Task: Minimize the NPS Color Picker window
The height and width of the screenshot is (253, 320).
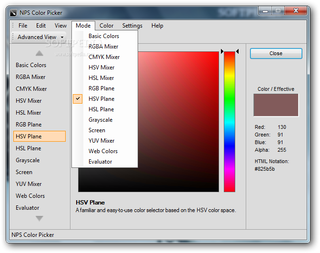Action: pyautogui.click(x=265, y=11)
